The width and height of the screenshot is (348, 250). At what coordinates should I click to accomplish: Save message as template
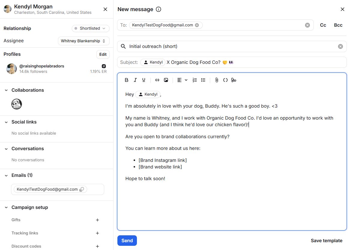(326, 240)
